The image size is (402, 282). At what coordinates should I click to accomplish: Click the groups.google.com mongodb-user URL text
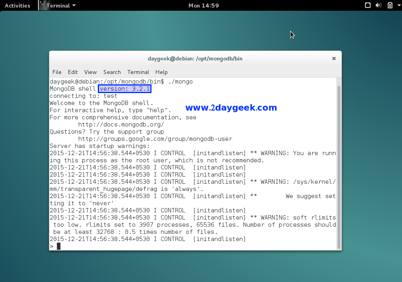[155, 139]
